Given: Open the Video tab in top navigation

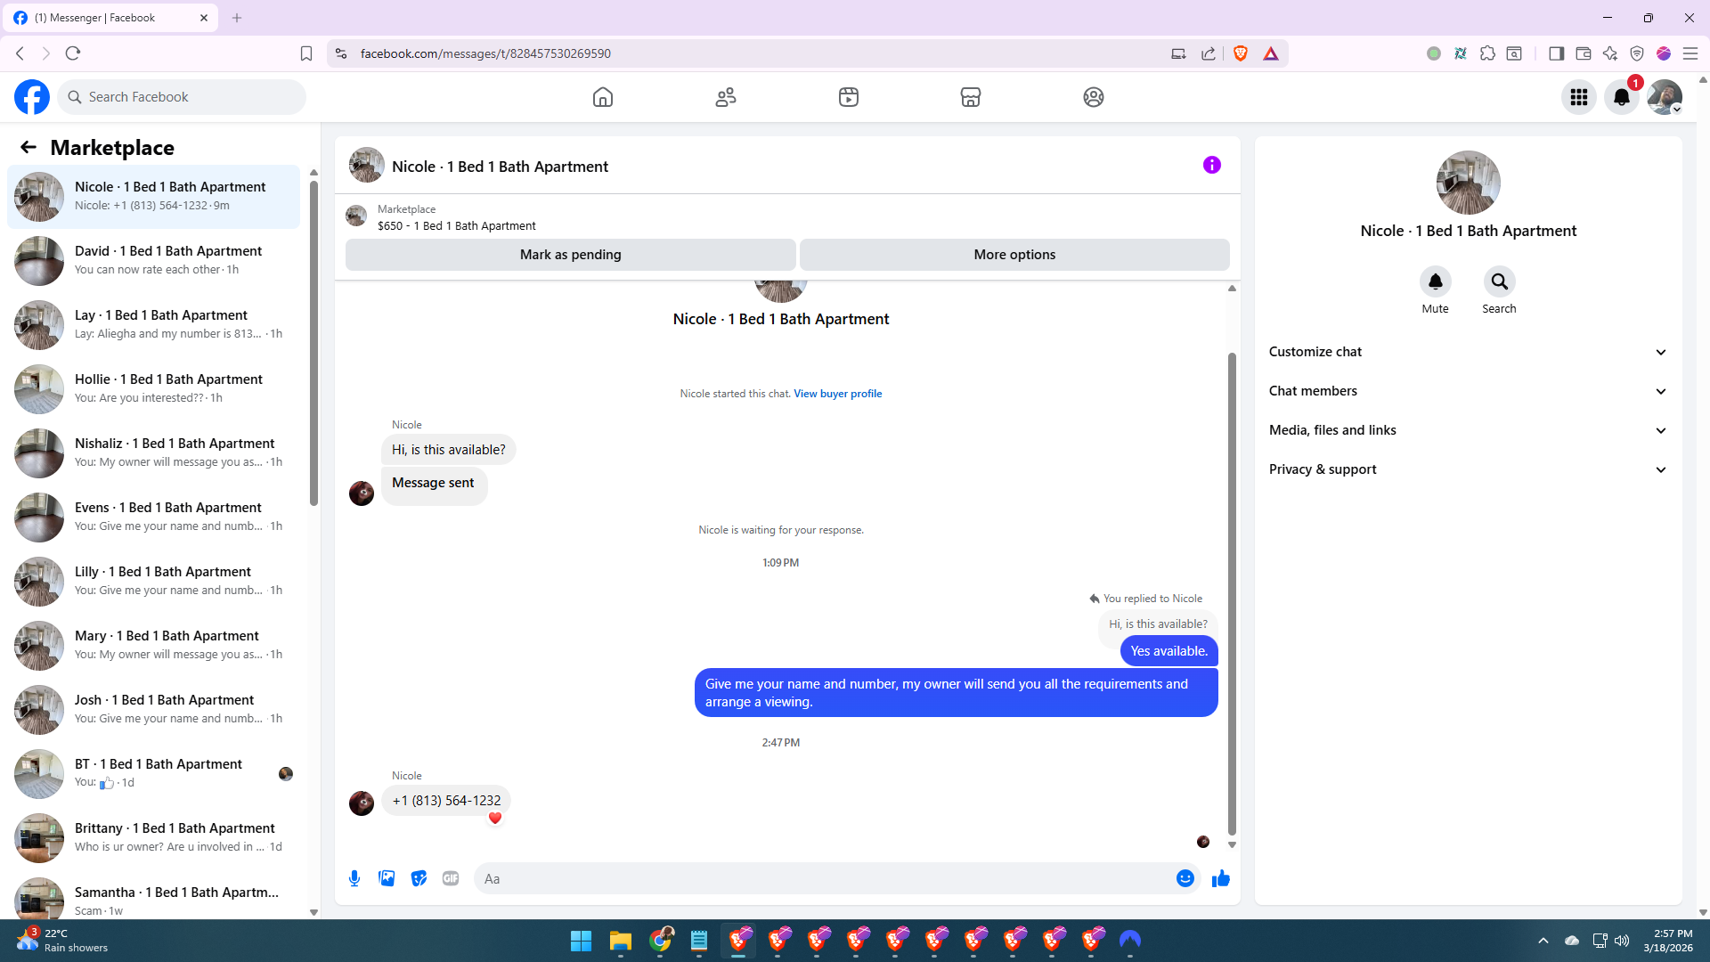Looking at the screenshot, I should tap(849, 97).
